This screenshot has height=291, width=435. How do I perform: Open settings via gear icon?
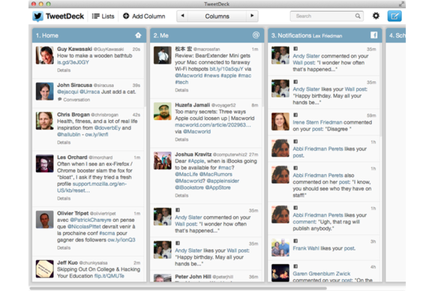coord(376,16)
